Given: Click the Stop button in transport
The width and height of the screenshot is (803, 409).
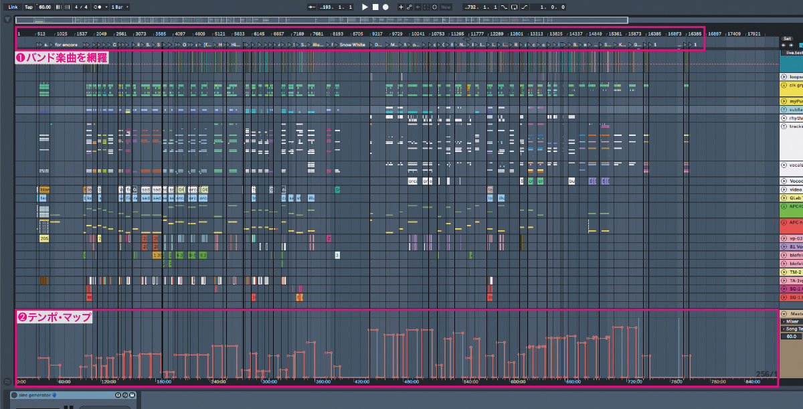Looking at the screenshot, I should [375, 7].
